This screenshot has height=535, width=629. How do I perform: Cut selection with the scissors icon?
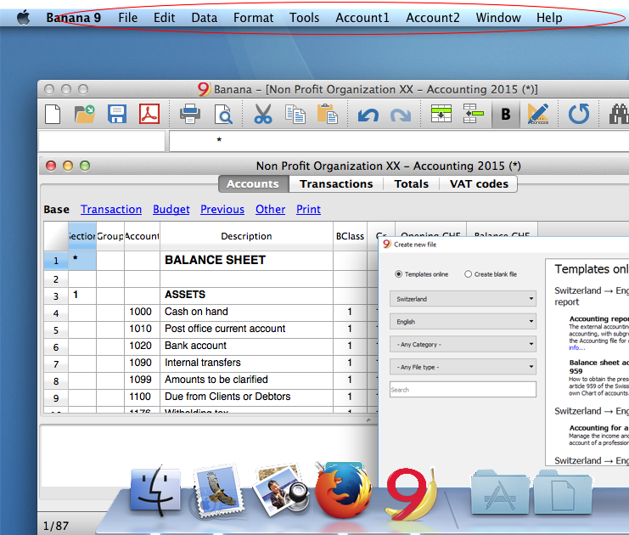click(x=263, y=115)
